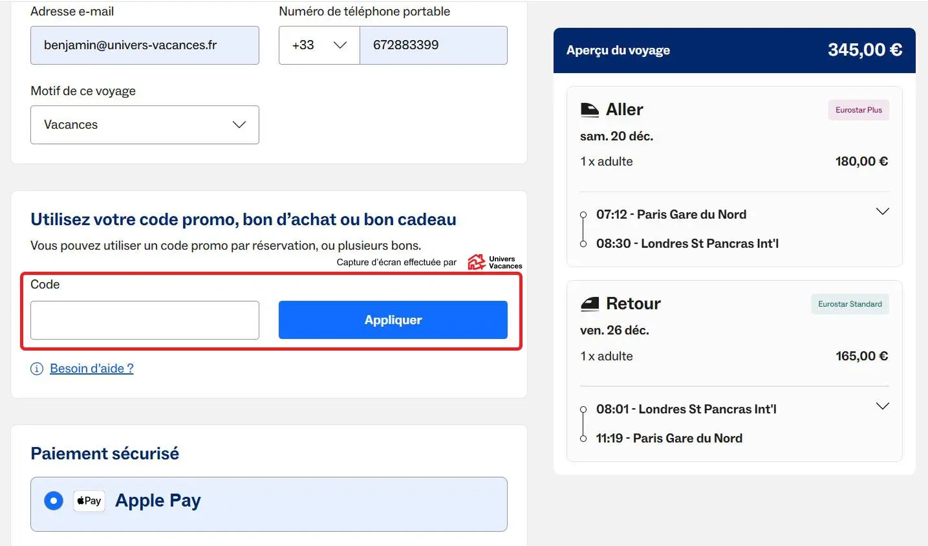Open the +33 country code dropdown
Screen dimensions: 928x546
click(x=319, y=45)
